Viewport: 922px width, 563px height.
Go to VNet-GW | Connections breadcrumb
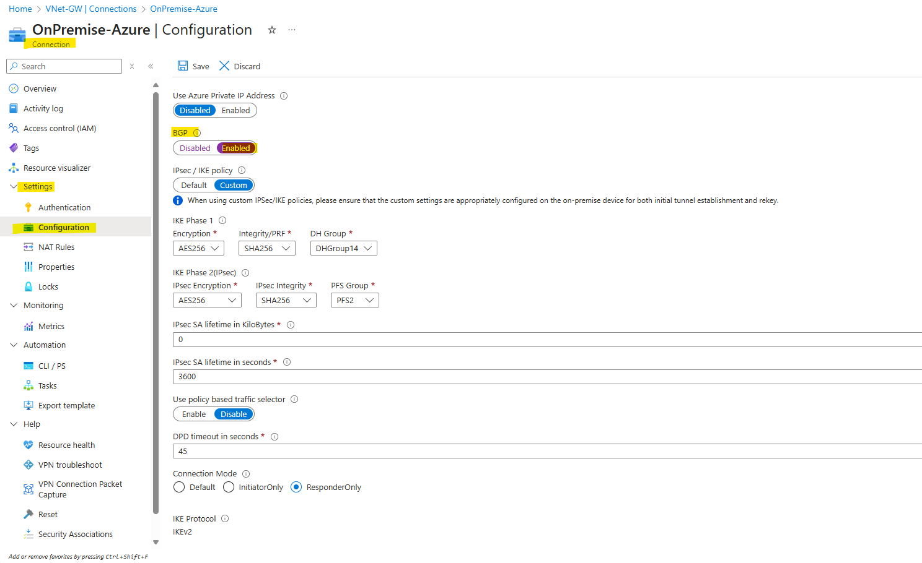[x=91, y=9]
